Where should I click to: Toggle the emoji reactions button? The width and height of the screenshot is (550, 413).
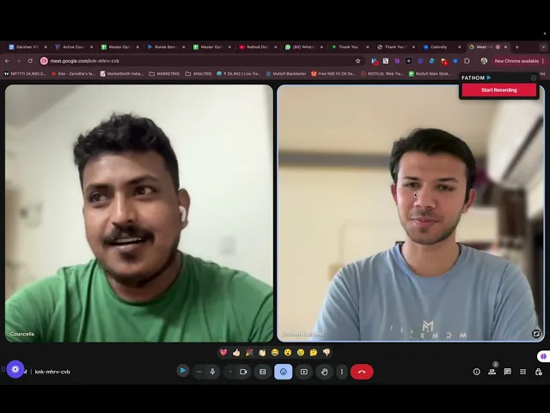tap(283, 372)
